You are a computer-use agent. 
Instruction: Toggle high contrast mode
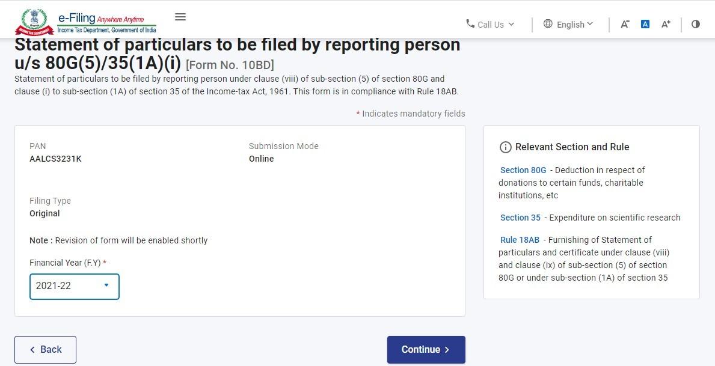[696, 24]
